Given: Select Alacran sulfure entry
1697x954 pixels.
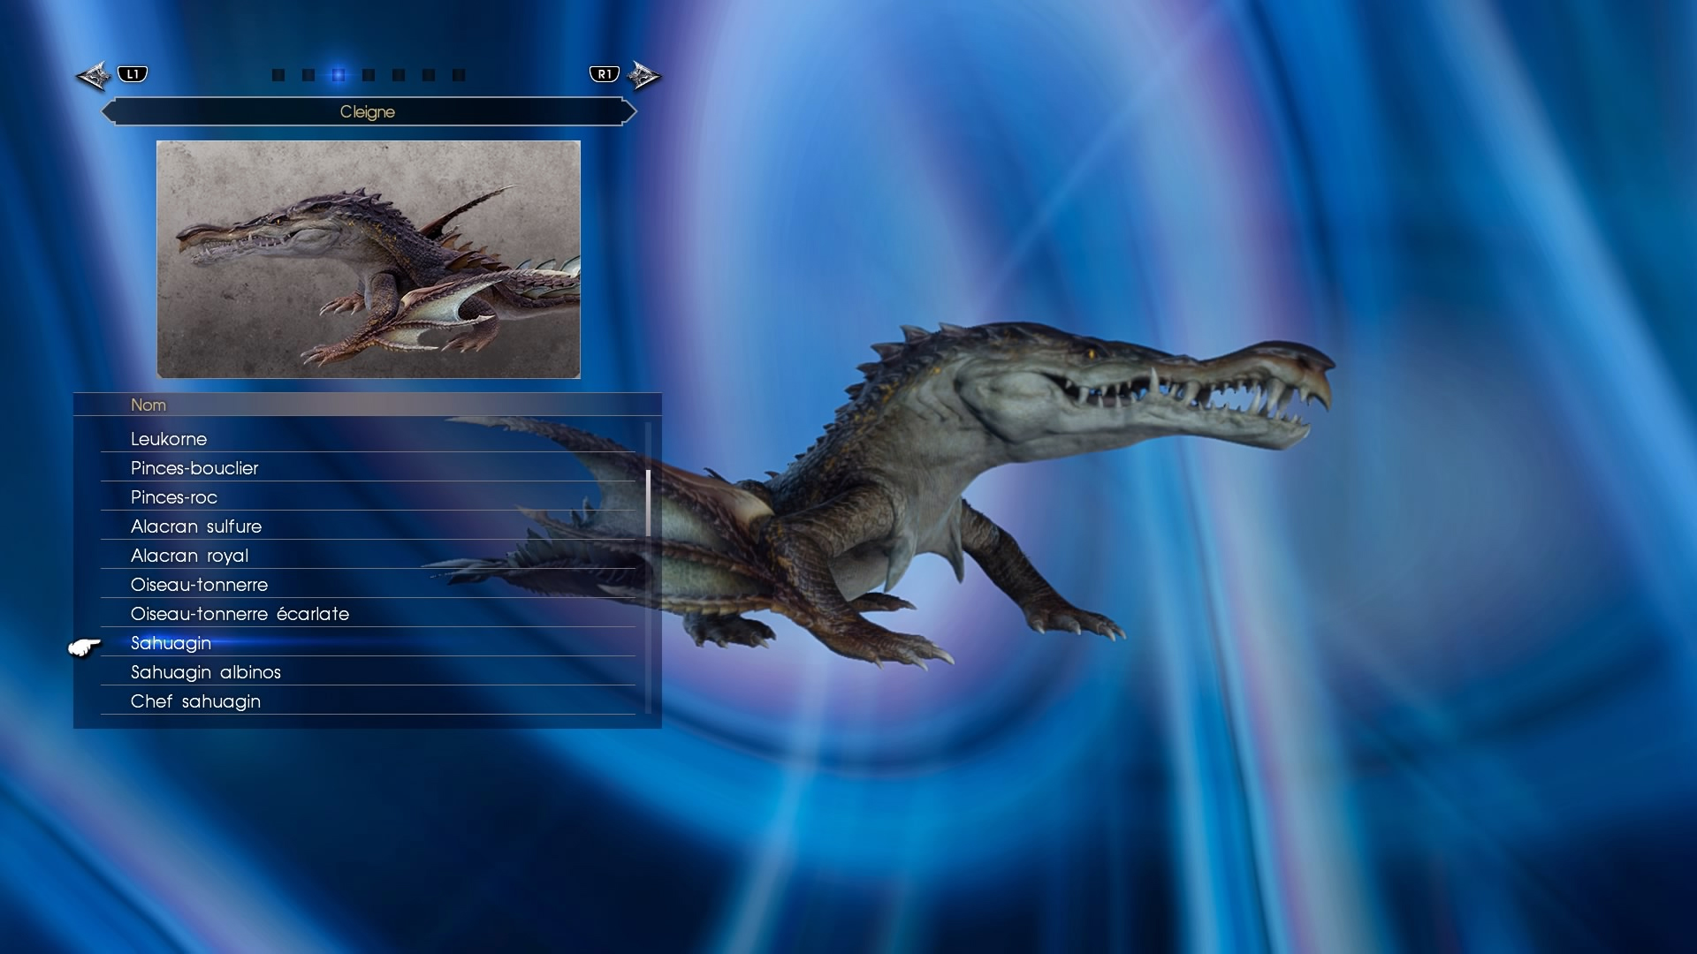Looking at the screenshot, I should [368, 526].
